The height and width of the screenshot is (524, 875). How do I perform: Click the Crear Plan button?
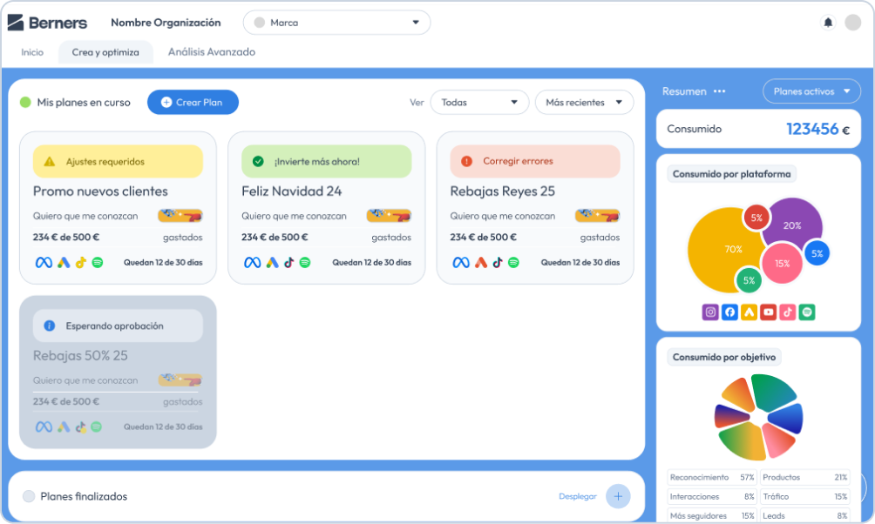pyautogui.click(x=193, y=103)
